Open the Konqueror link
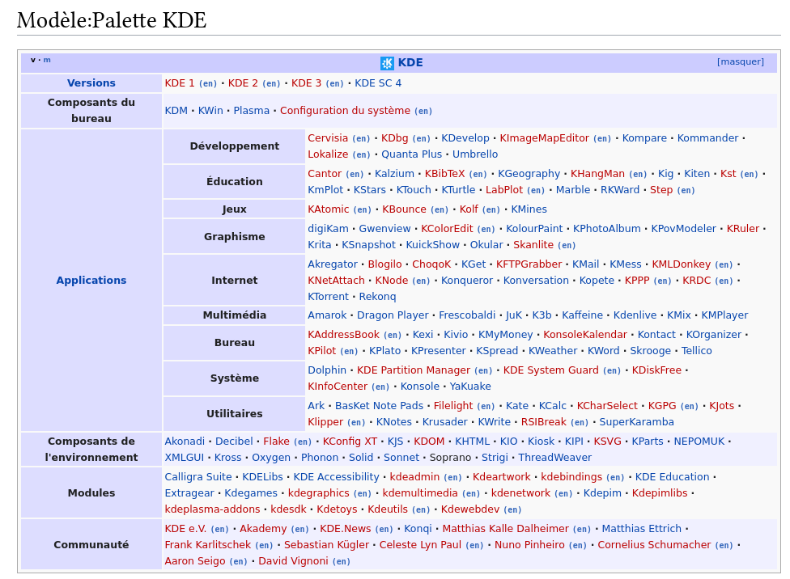The width and height of the screenshot is (790, 579). [x=466, y=281]
